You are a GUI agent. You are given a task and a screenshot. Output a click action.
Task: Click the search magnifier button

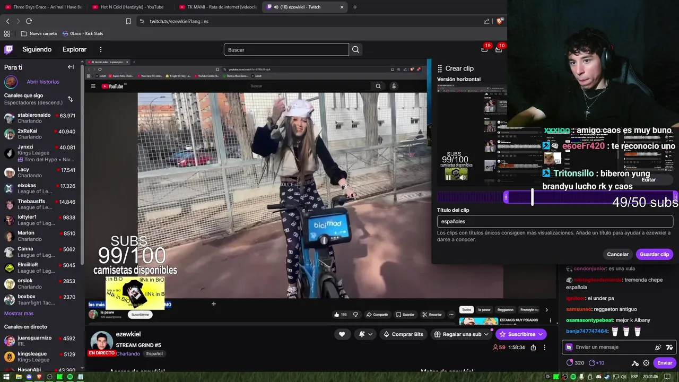356,49
